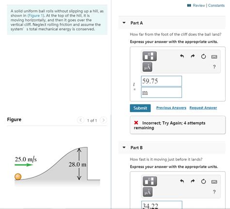
Task: Open symbols µÅ button in Part A
Action: (147, 67)
